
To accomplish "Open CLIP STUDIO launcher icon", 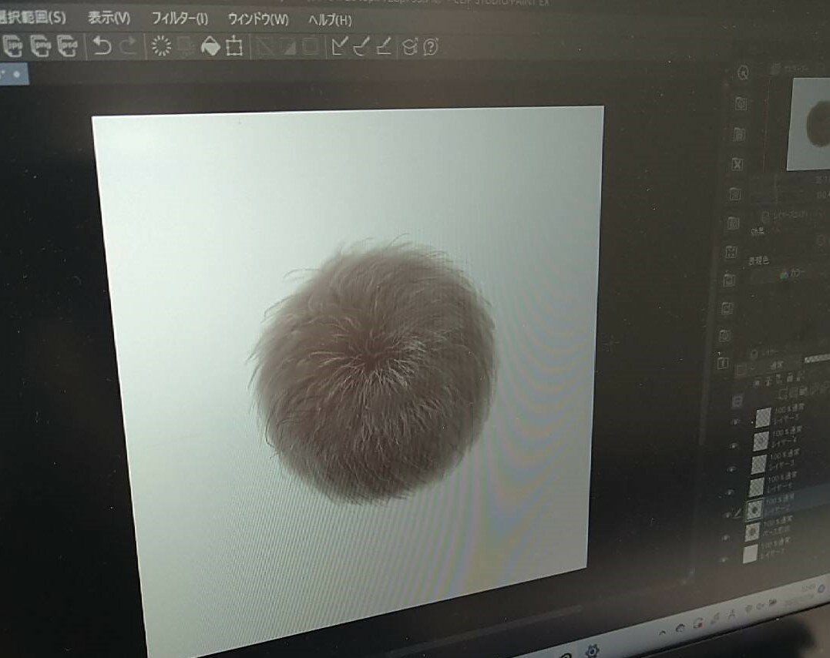I will click(410, 48).
